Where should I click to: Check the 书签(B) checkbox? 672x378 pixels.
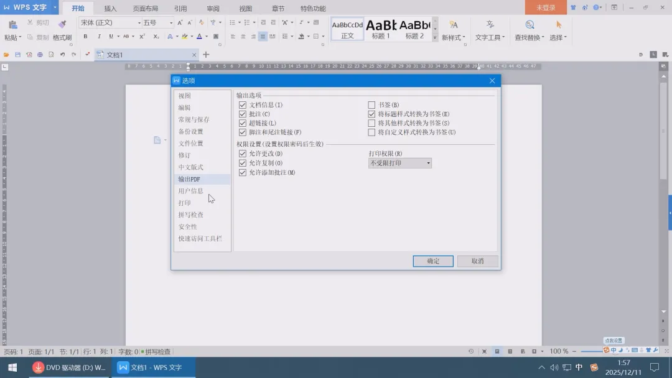point(371,105)
